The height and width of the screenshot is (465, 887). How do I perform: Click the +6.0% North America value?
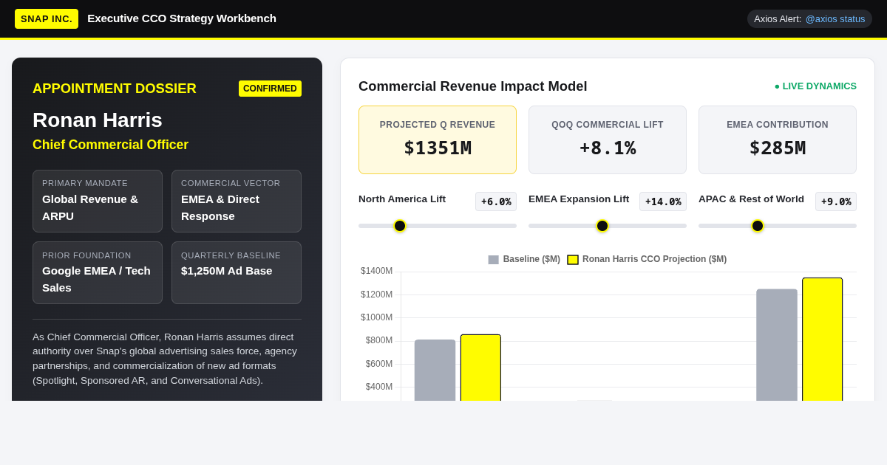pos(496,201)
